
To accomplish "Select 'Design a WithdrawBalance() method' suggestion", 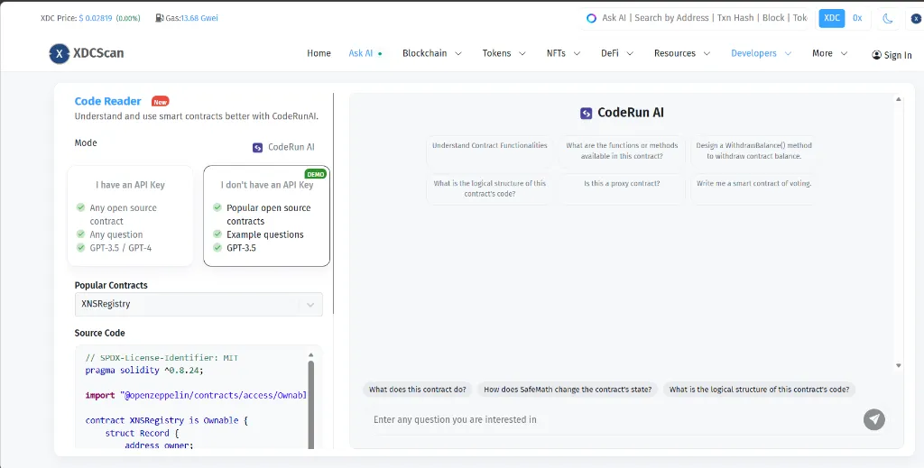I will point(753,151).
